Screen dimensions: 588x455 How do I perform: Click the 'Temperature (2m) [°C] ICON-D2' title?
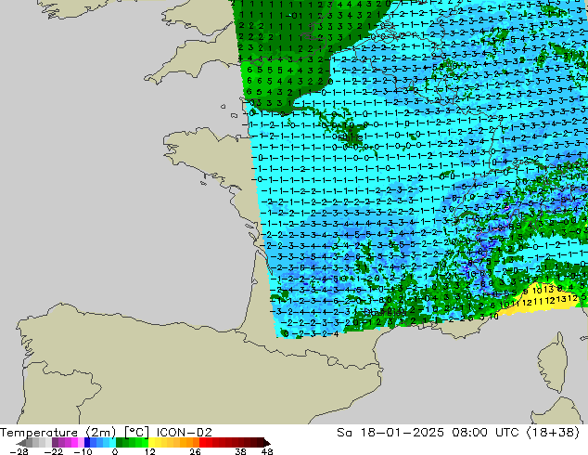coord(106,433)
